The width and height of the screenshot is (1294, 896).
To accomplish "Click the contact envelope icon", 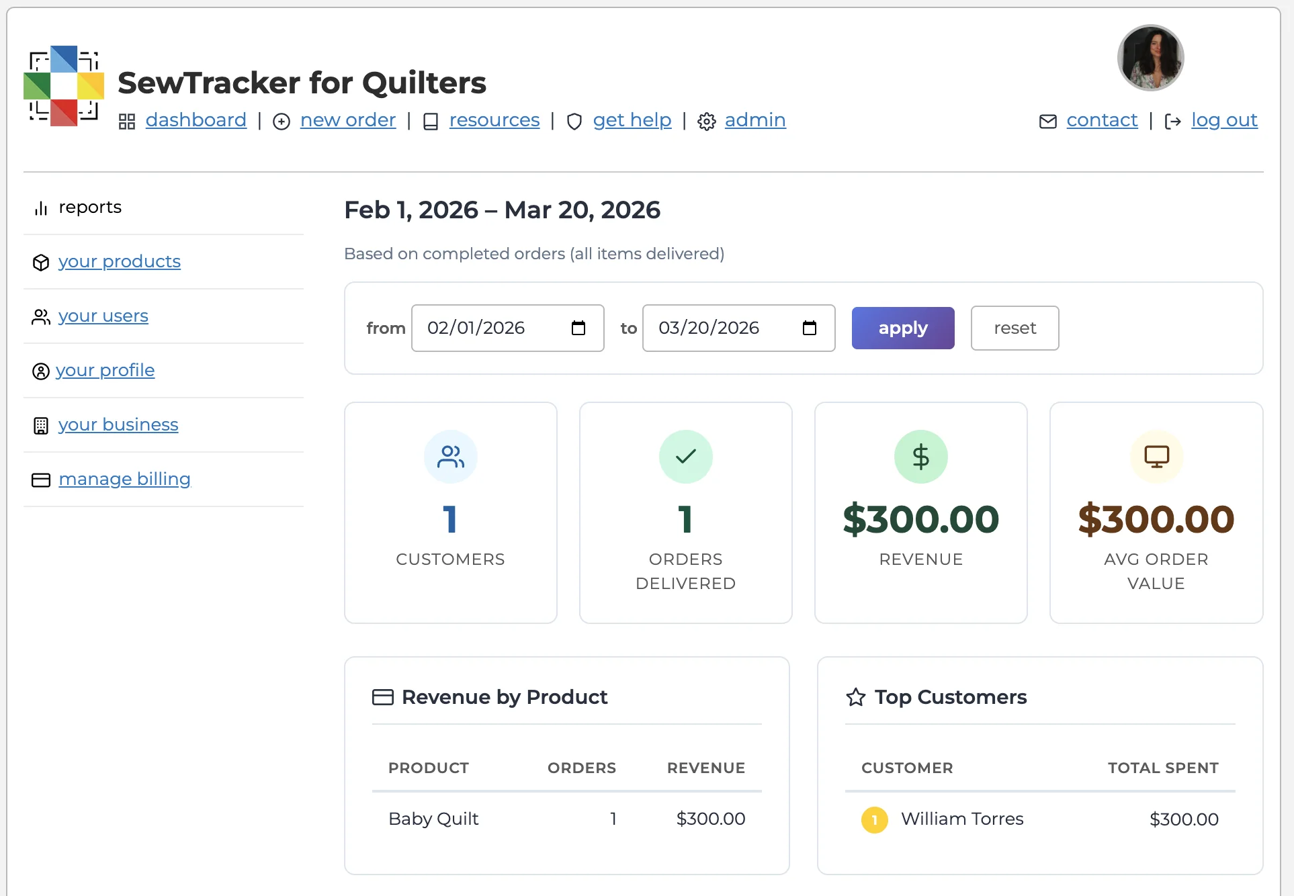I will [x=1048, y=122].
